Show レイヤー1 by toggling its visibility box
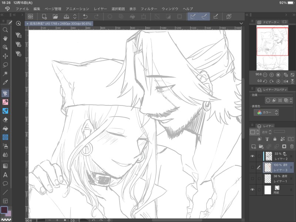This screenshot has height=222, width=296. click(253, 179)
